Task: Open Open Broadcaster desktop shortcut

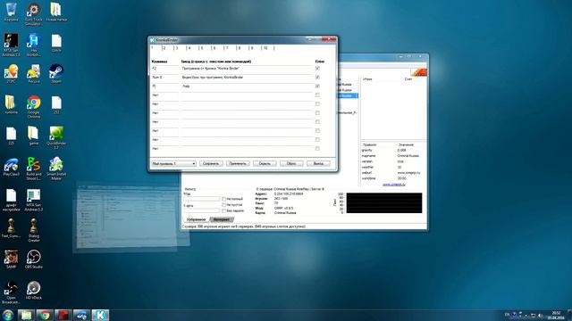Action: (11, 292)
